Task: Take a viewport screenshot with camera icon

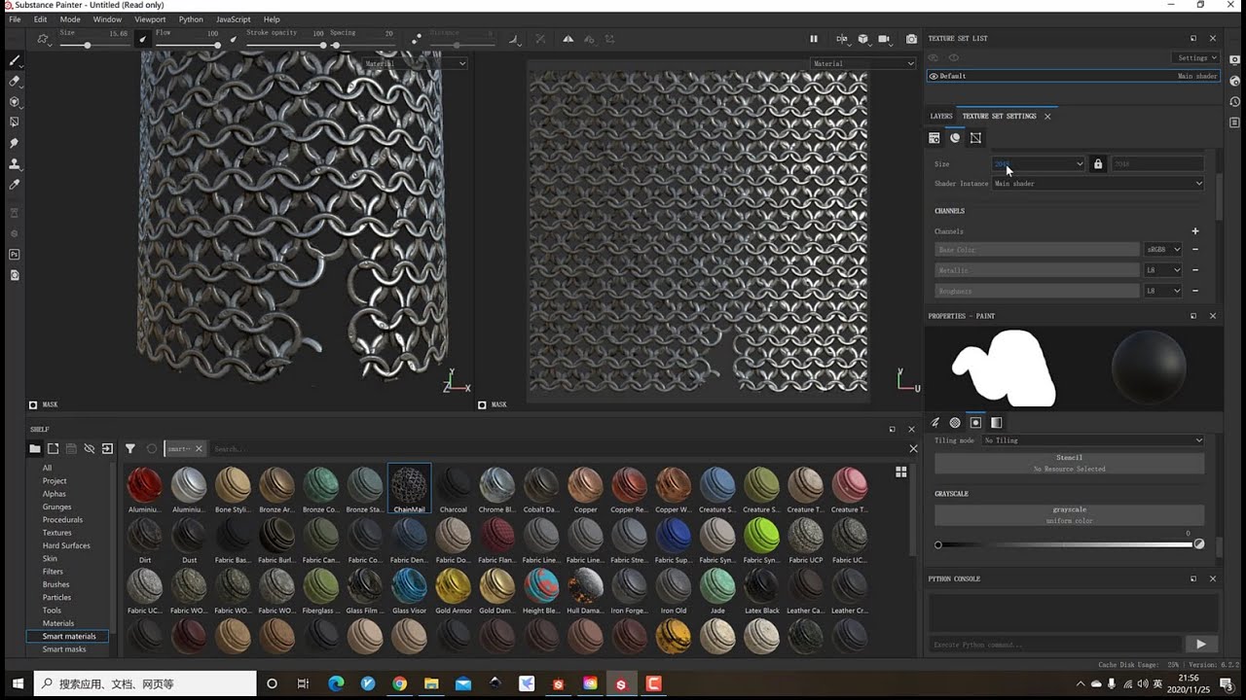Action: (x=911, y=39)
